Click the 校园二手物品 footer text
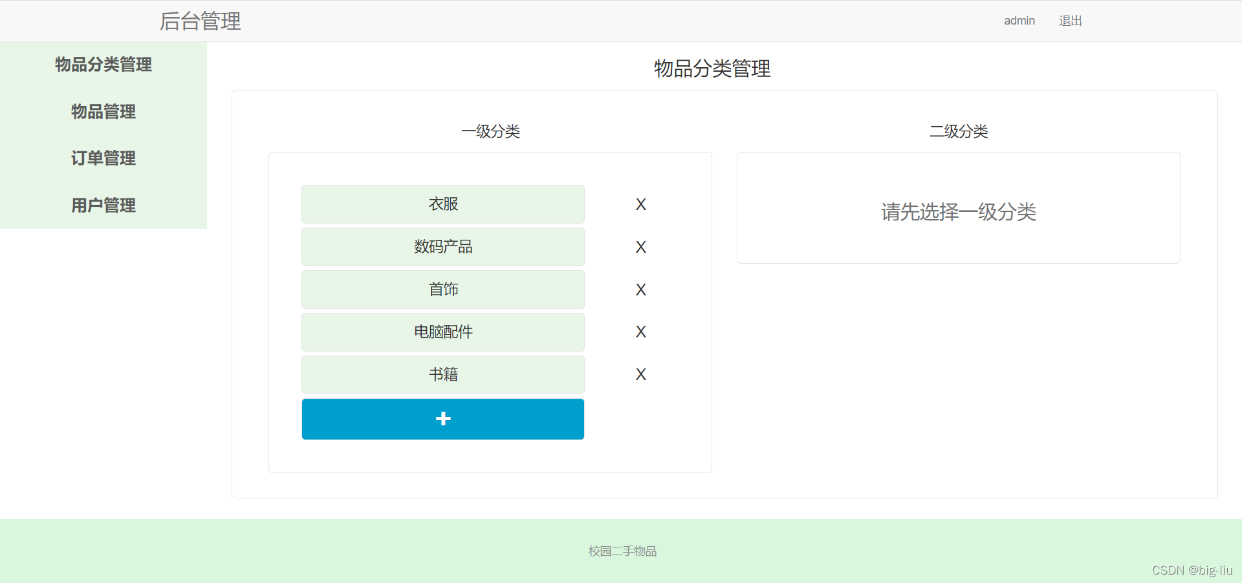This screenshot has height=583, width=1242. click(x=622, y=551)
